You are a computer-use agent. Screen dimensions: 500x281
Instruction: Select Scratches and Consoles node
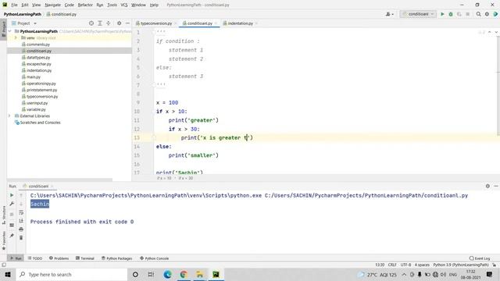click(x=40, y=123)
